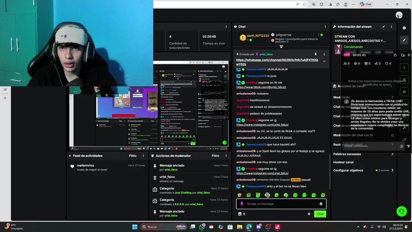
Task: Click the stream category cover image
Action: pos(338,50)
